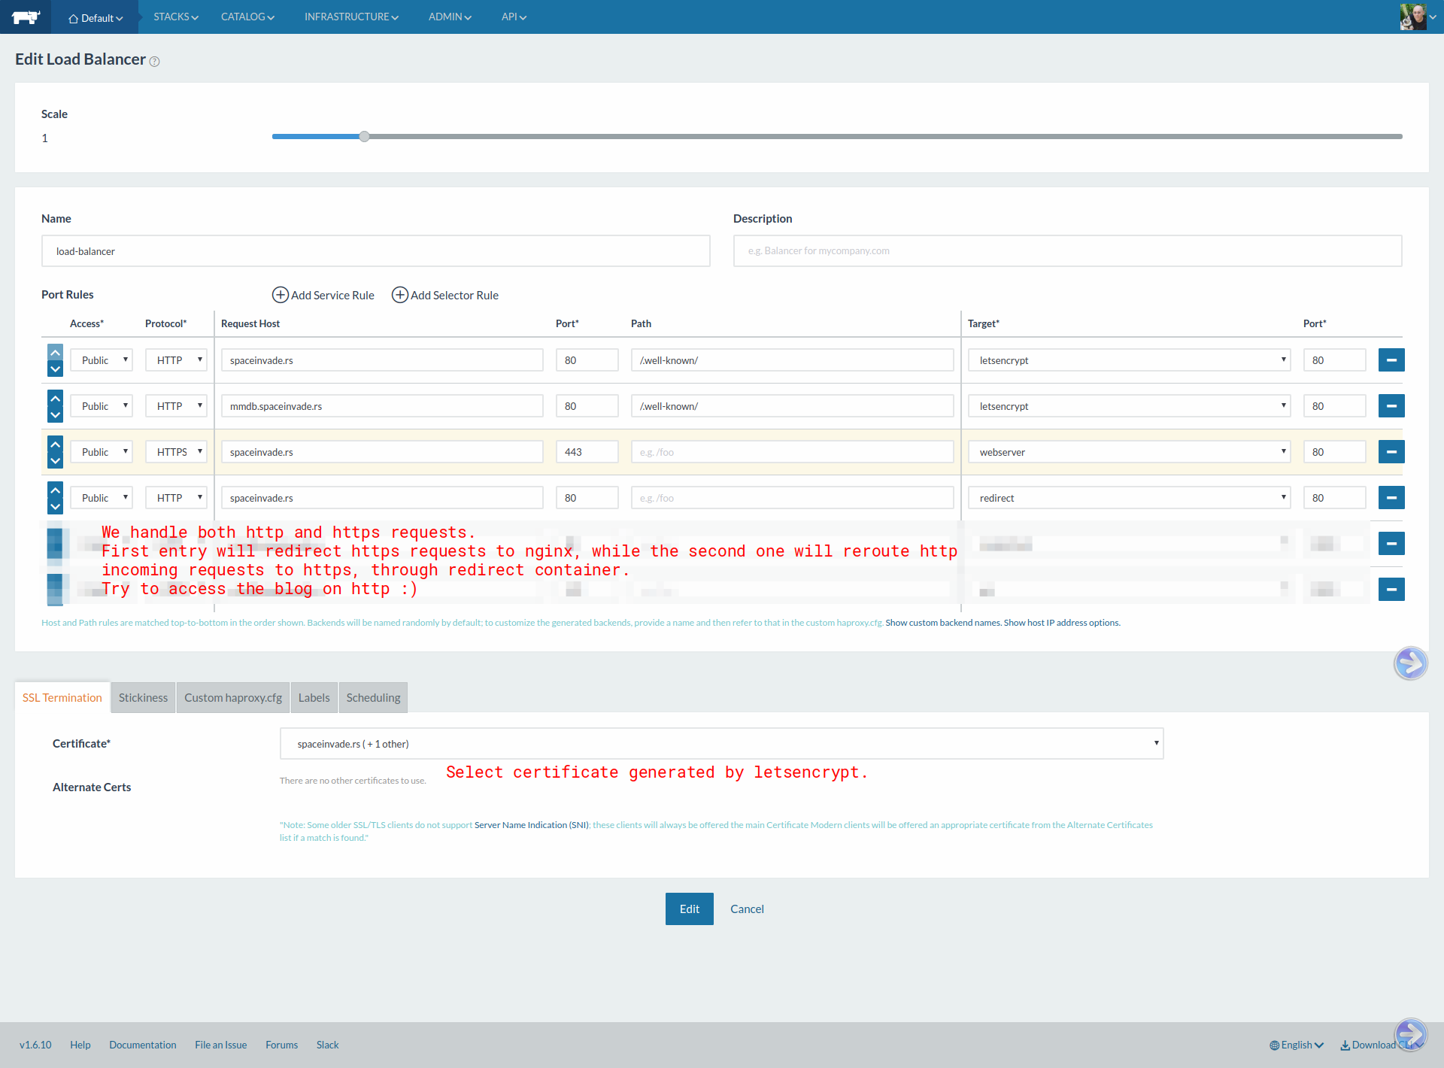Open the ADMIN menu

point(450,17)
